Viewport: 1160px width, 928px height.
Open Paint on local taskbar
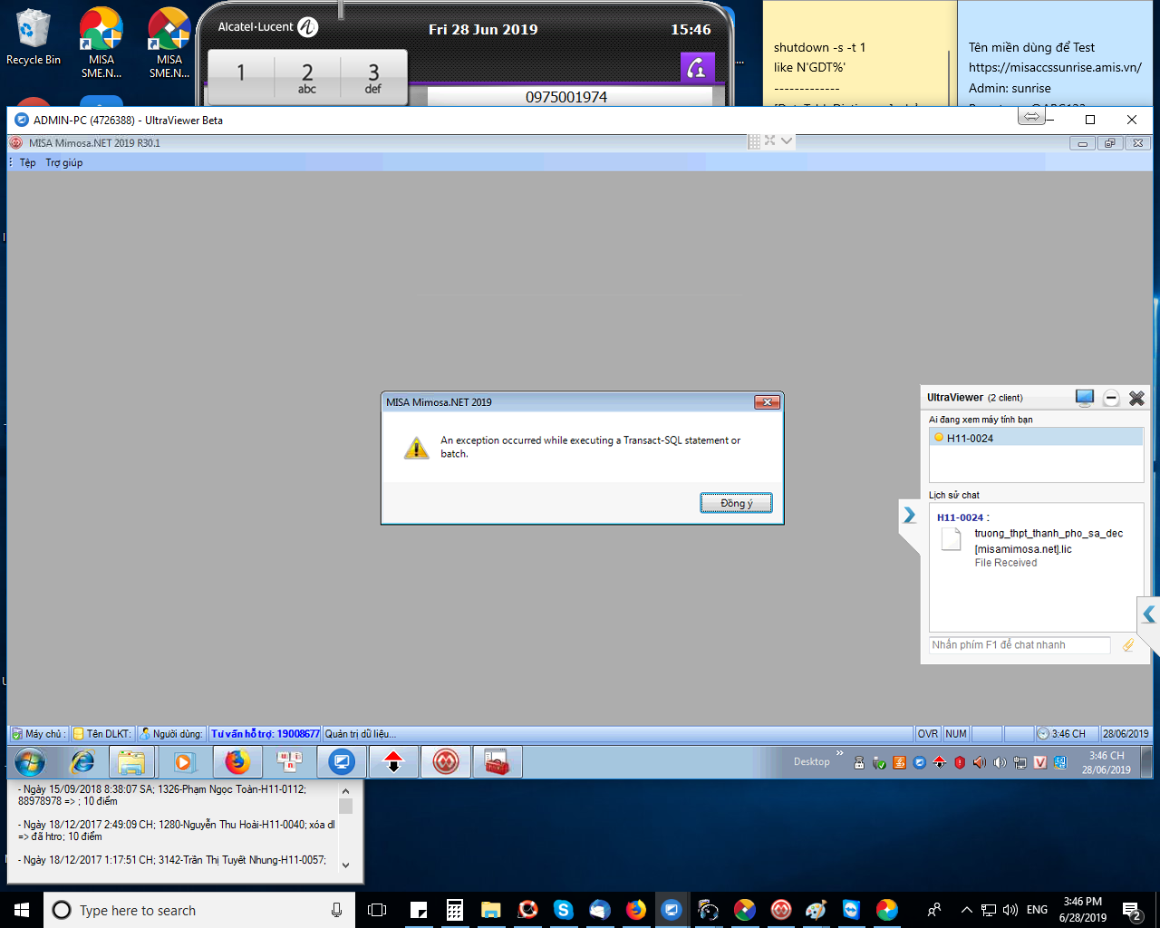coord(816,910)
